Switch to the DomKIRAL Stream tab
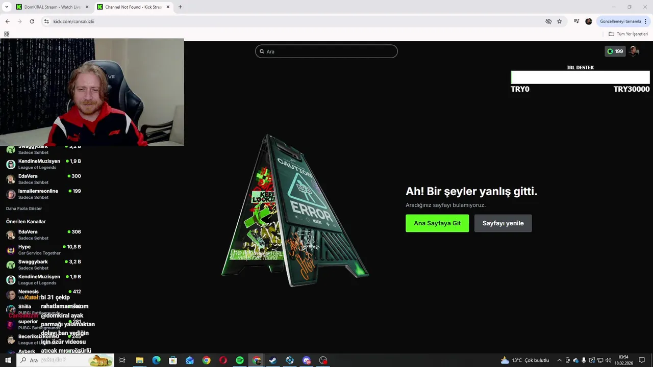 [x=53, y=7]
